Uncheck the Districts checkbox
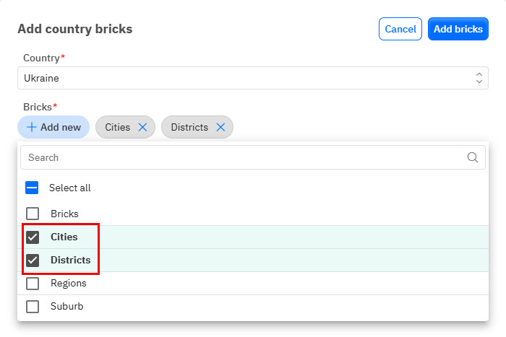Screen dimensions: 506x337 pyautogui.click(x=33, y=260)
